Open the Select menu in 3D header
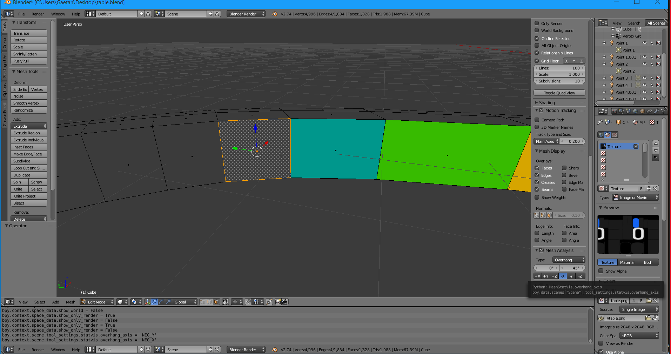This screenshot has width=671, height=354. (x=40, y=302)
